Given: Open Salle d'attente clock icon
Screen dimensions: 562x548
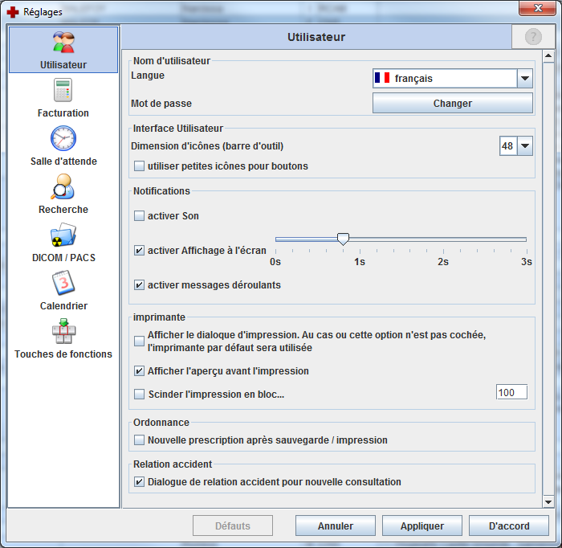Looking at the screenshot, I should [63, 139].
